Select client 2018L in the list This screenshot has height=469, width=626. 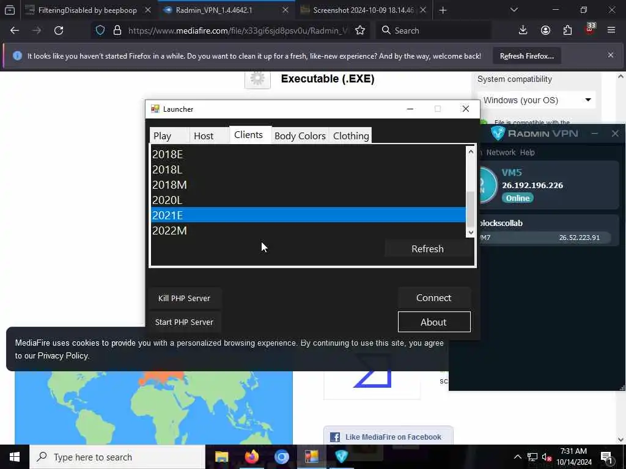(x=308, y=170)
